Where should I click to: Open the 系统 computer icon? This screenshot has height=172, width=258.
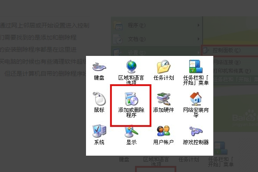[x=99, y=131]
